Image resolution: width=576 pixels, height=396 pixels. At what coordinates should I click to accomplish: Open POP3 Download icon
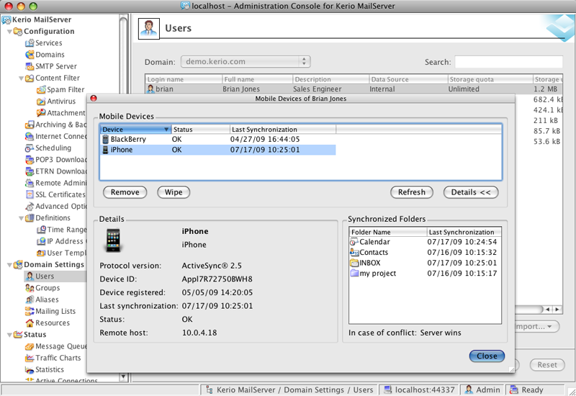pyautogui.click(x=30, y=160)
